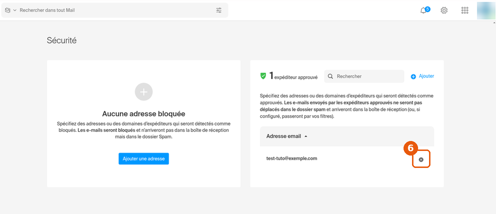Screen dimensions: 496x214
Task: Click the 'Sécurité' page heading
Action: pos(62,40)
